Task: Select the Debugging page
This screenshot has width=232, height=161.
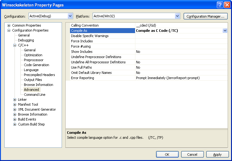Action: click(x=26, y=40)
